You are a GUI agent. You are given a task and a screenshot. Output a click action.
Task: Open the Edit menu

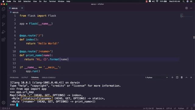point(19,1)
